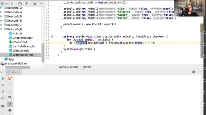Click the horizontal scrollbar in Project panel
Screen dimensions: 206x115
[17, 67]
